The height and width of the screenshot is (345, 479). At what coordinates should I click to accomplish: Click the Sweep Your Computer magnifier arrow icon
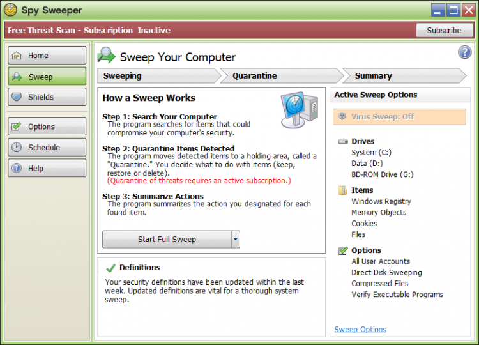106,56
